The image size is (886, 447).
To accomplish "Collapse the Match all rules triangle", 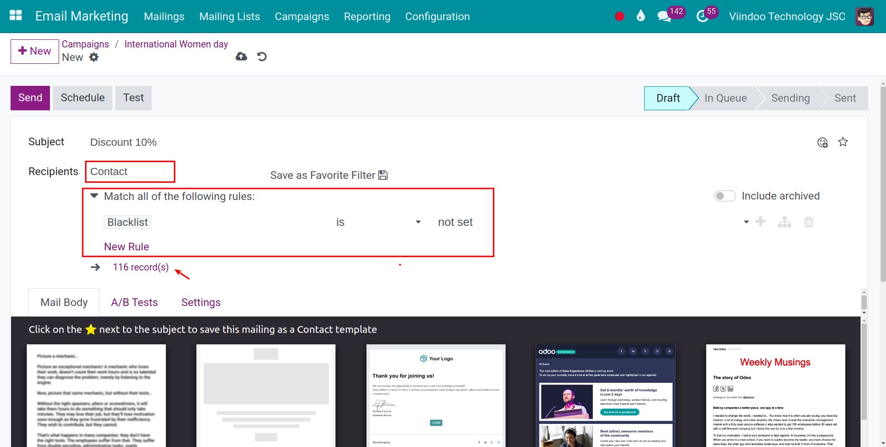I will 94,196.
